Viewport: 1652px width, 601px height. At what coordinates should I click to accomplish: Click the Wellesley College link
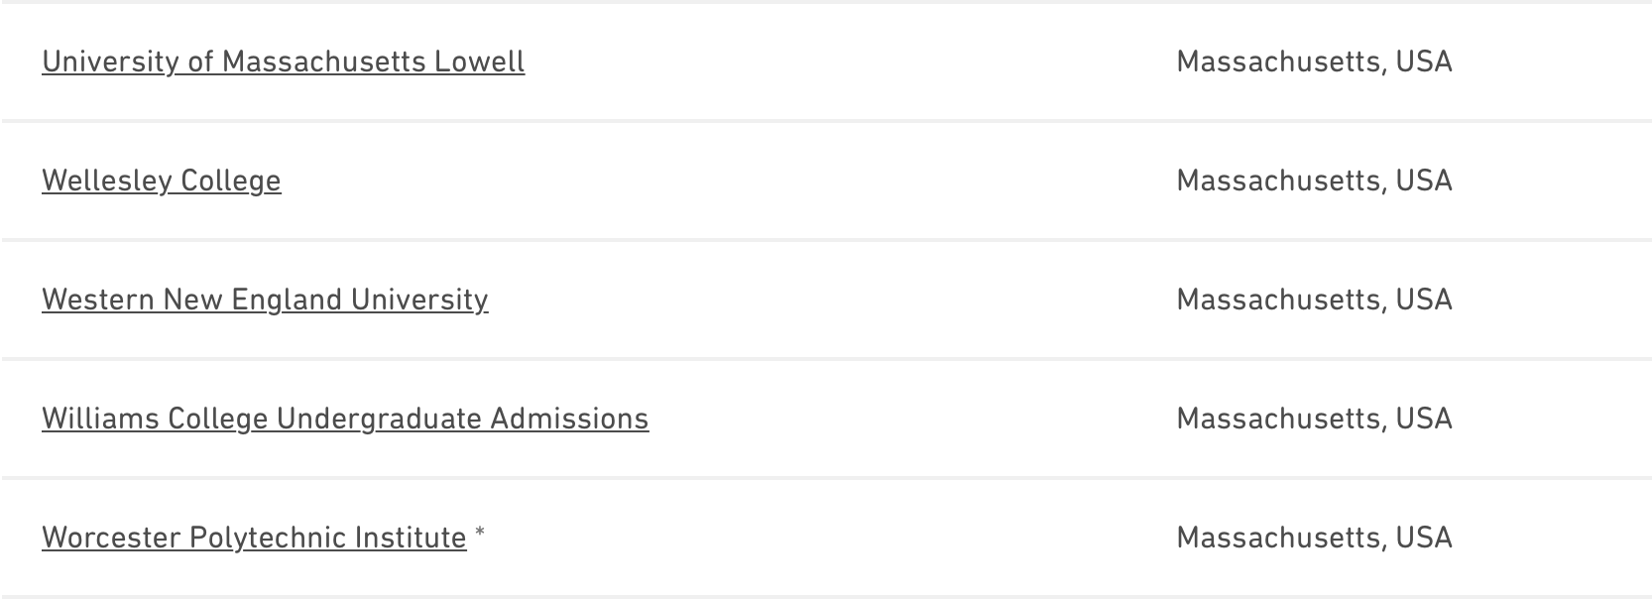(161, 180)
